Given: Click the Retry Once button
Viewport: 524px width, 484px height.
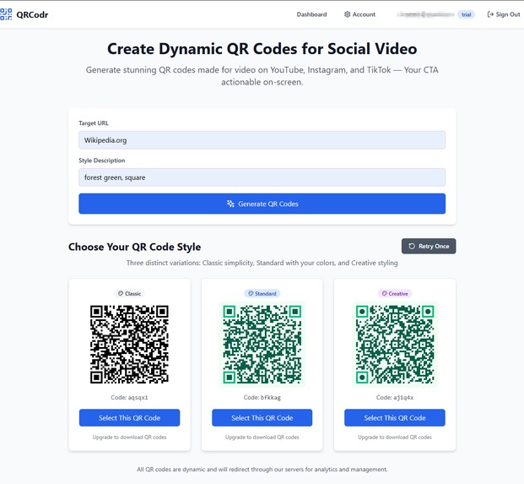Looking at the screenshot, I should (429, 246).
